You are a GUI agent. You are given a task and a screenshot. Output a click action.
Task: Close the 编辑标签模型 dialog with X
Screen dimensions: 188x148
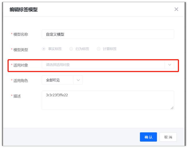coord(176,9)
